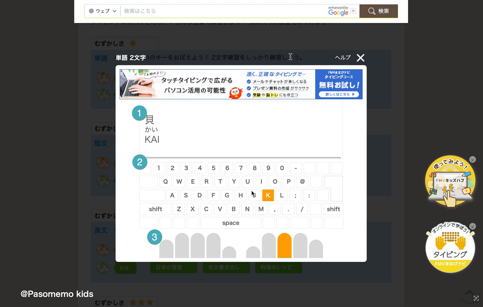Click the T key on the keyboard
The image size is (483, 307).
pyautogui.click(x=220, y=182)
